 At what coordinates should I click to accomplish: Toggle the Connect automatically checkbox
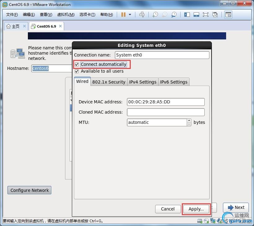(x=77, y=65)
